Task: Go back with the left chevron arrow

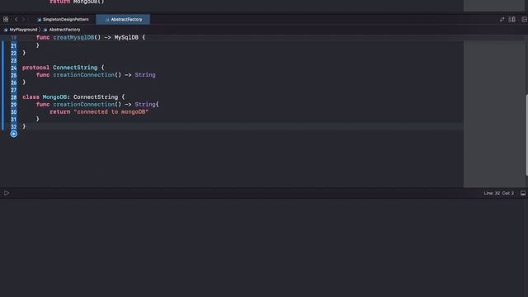Action: (16, 20)
